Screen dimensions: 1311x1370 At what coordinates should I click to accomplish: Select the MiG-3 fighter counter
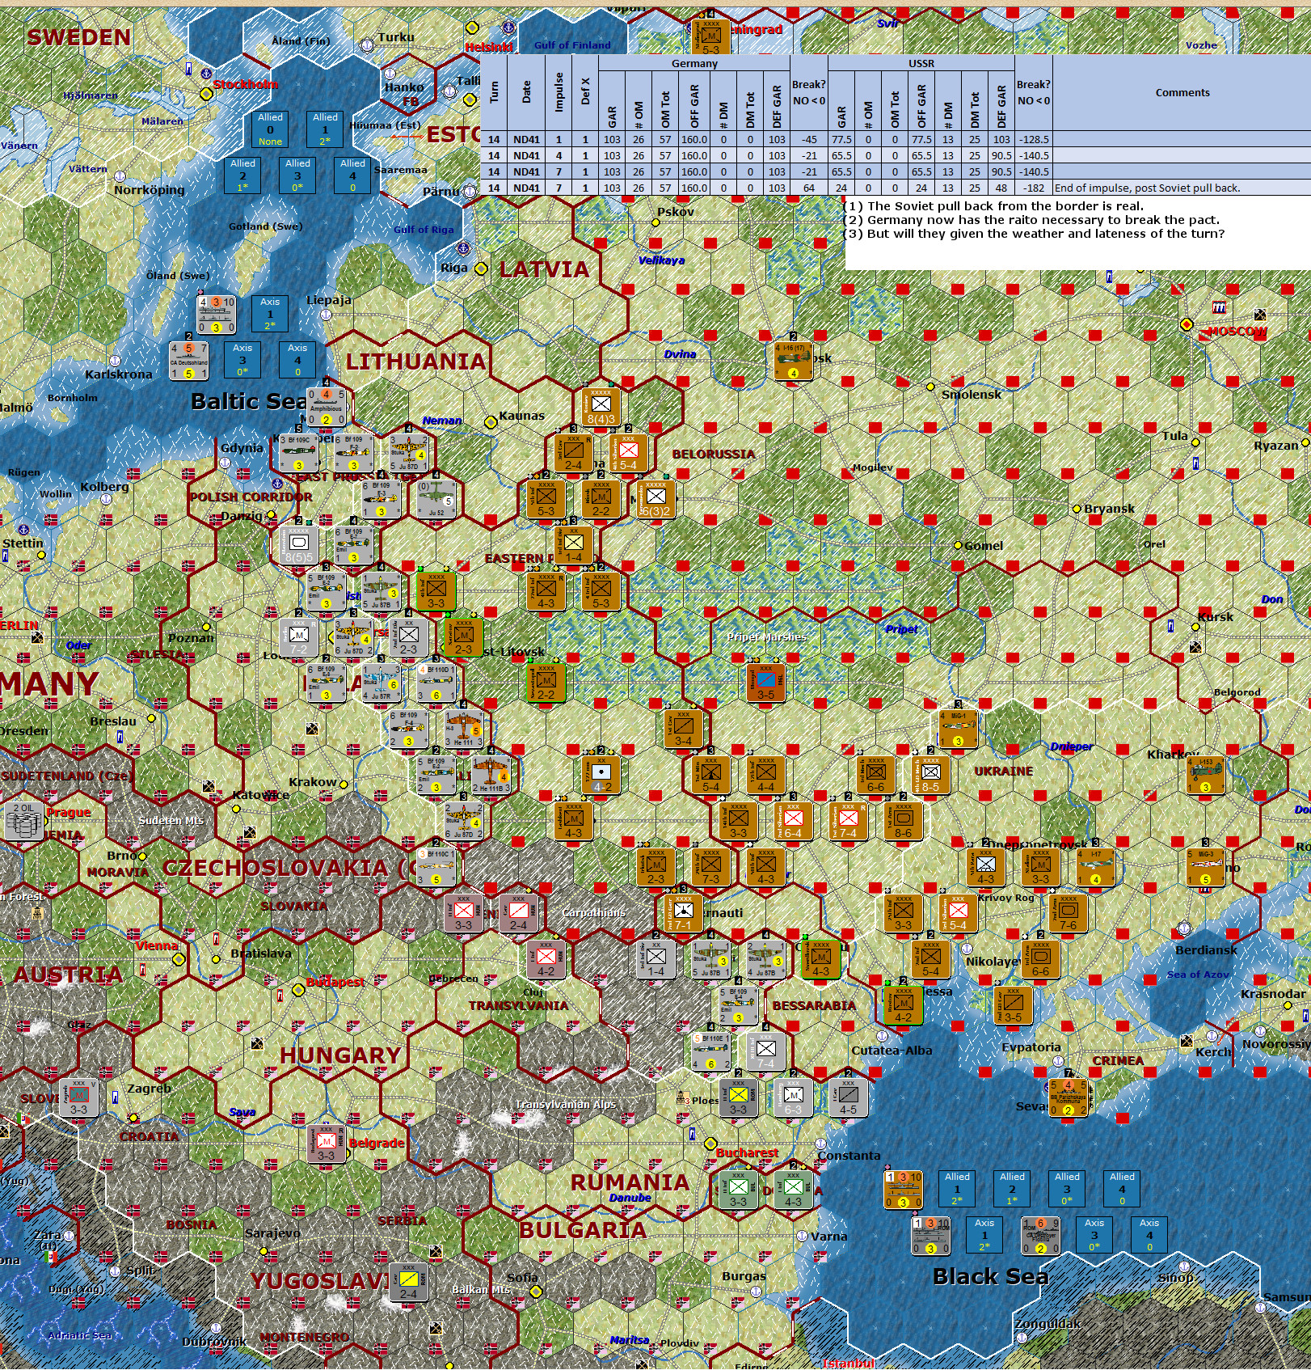(x=1206, y=868)
